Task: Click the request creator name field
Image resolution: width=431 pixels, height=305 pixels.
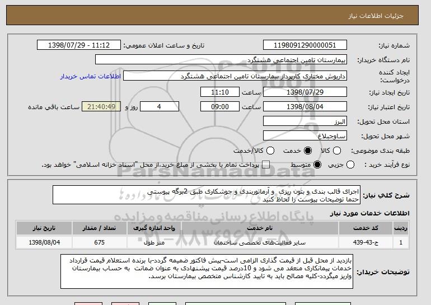Action: (235, 76)
